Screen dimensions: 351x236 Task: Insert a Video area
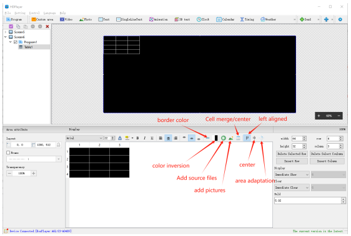(66, 19)
